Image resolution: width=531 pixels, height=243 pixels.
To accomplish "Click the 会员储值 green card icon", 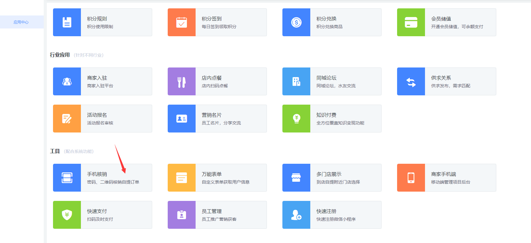I will (x=411, y=22).
